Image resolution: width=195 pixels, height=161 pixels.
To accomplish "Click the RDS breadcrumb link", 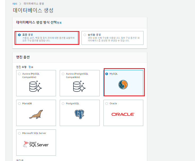I will (15, 4).
